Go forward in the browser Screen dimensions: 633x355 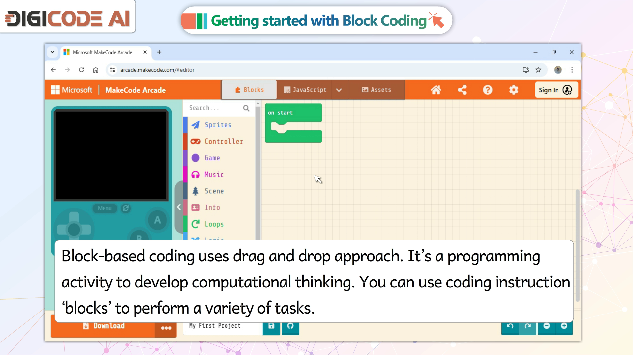(68, 70)
